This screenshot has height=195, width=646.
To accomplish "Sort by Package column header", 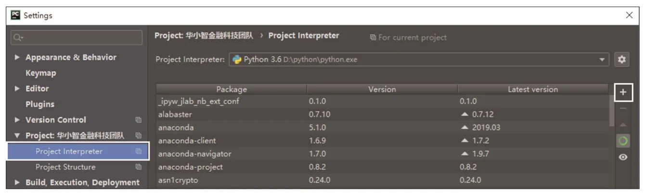I will (x=231, y=89).
